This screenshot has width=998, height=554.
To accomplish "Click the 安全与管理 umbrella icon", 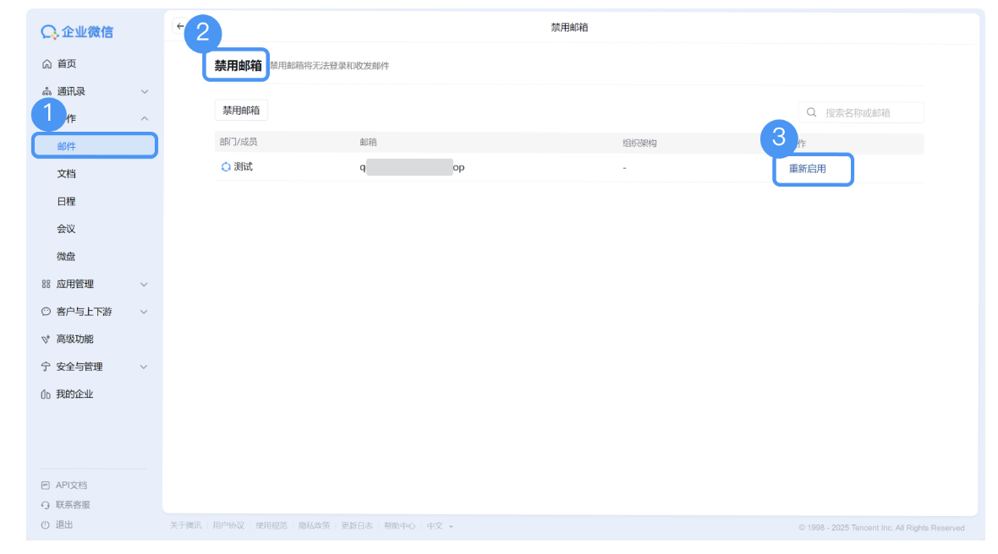I will click(x=46, y=367).
